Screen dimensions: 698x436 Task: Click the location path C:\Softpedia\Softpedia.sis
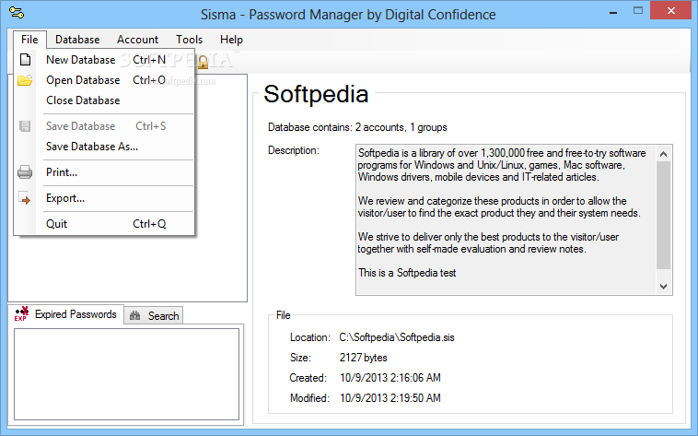point(397,337)
